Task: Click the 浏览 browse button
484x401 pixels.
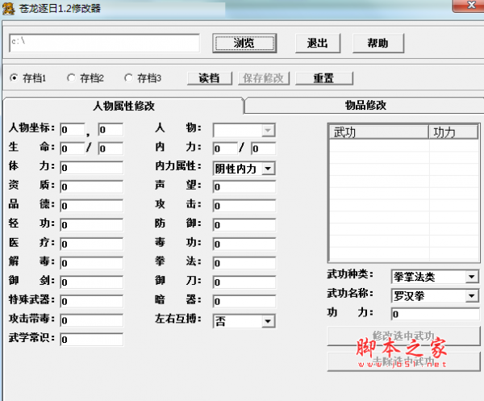Action: 244,43
